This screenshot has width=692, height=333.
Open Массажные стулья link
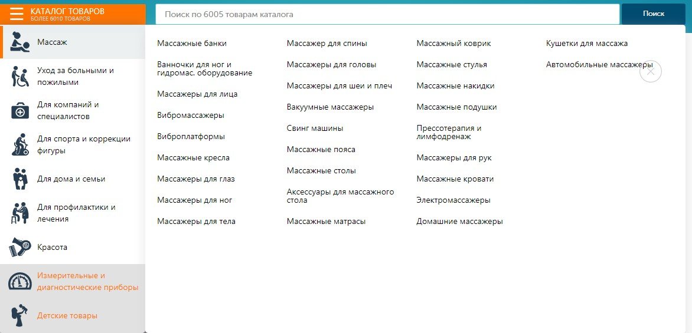click(452, 64)
